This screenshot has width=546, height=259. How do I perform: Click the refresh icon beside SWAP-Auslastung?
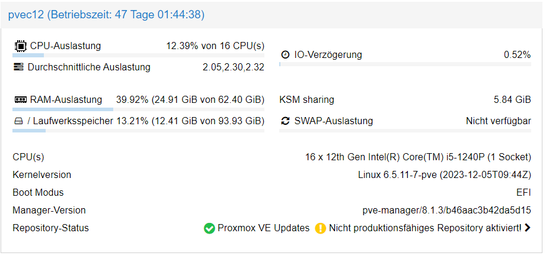coord(286,121)
